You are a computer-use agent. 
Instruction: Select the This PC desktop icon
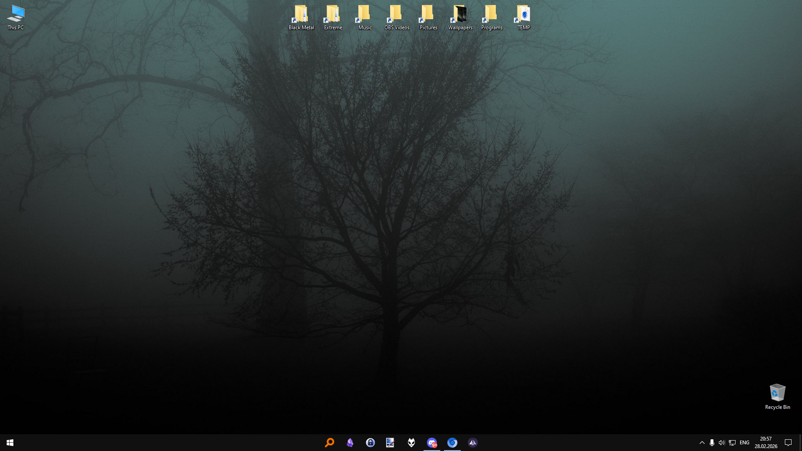pos(16,18)
